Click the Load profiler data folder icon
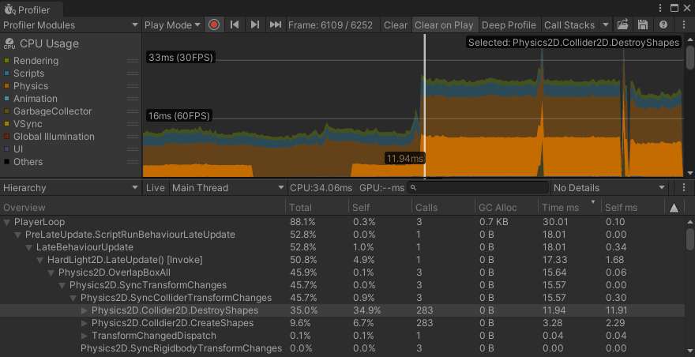Viewport: 695px width, 357px height. 622,24
